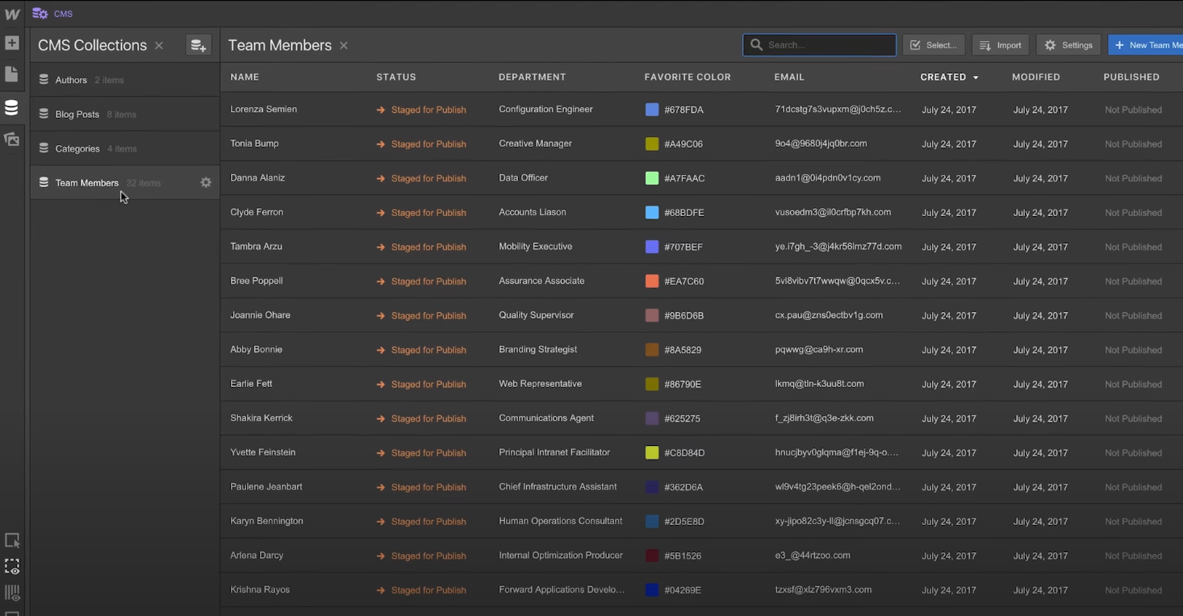Viewport: 1183px width, 616px height.
Task: Sort items by the Name column header
Action: coord(245,77)
